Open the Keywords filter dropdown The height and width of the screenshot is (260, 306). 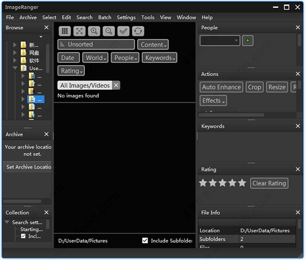tap(160, 58)
